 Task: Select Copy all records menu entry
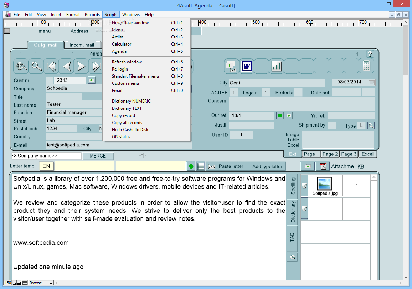[146, 123]
